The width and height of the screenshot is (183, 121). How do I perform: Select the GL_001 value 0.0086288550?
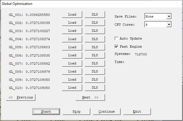[38, 15]
